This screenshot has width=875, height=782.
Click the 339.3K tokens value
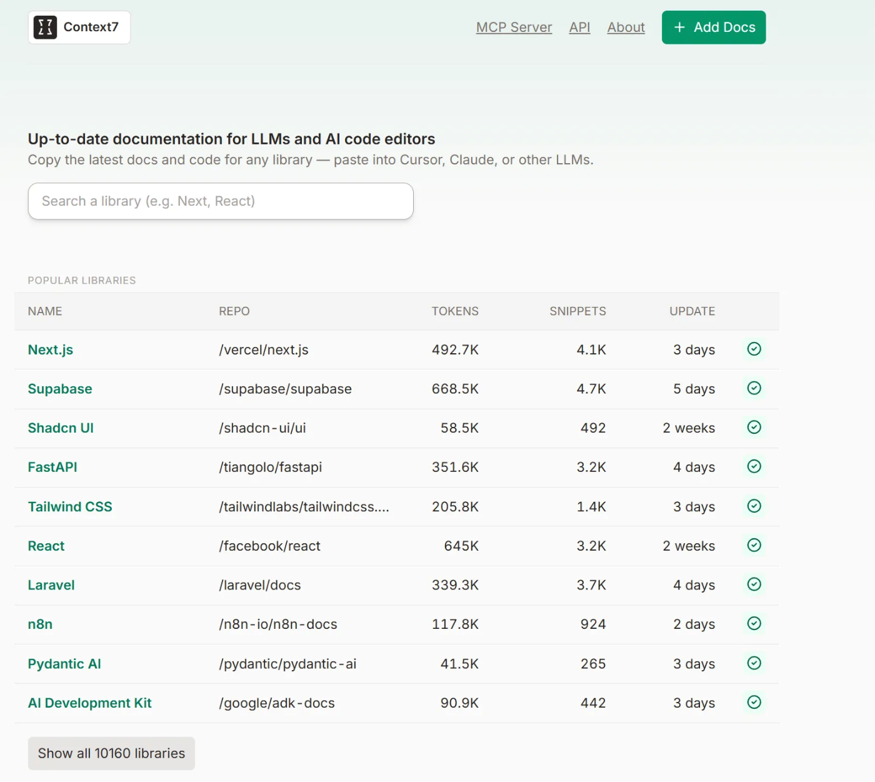(x=455, y=585)
